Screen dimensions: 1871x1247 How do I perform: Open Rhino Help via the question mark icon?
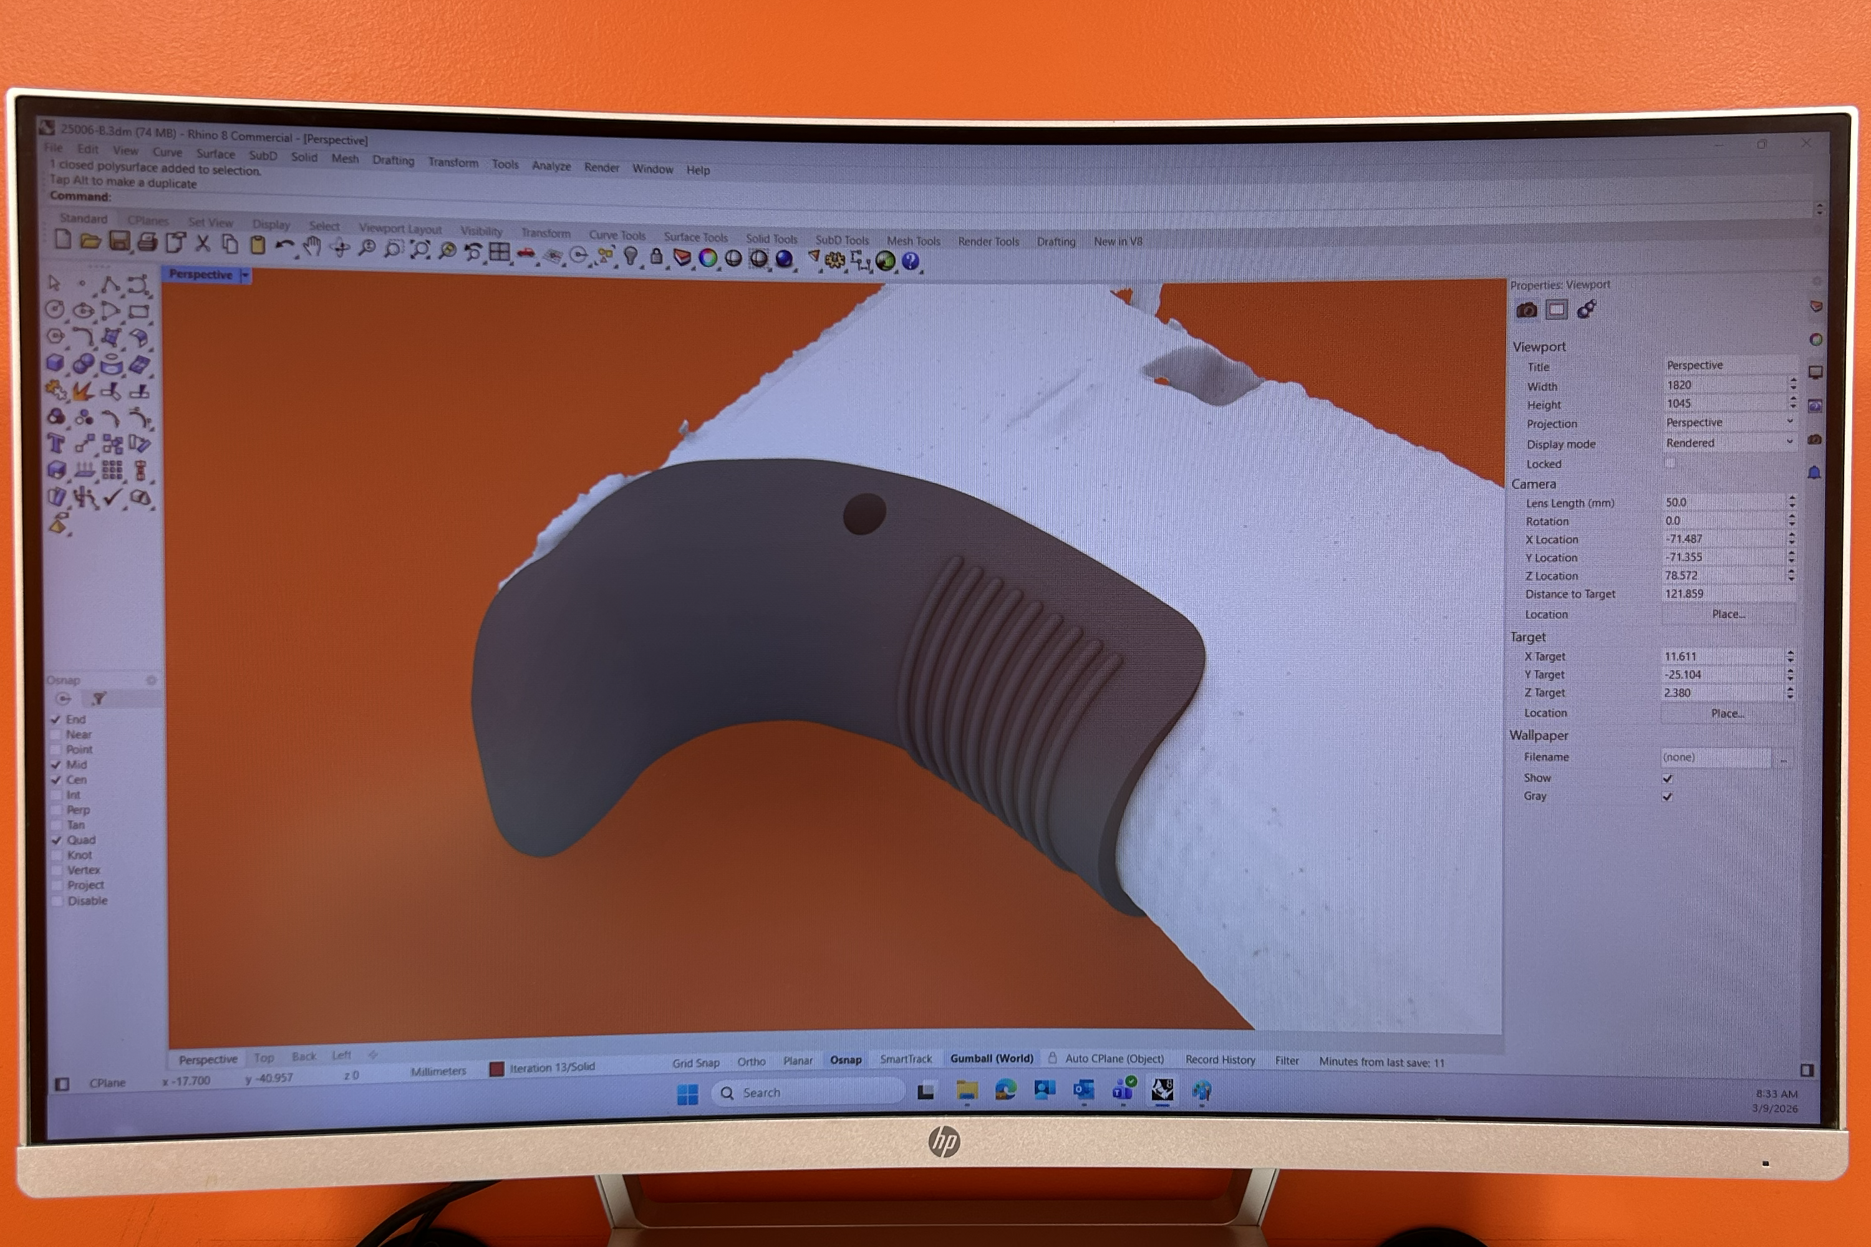tap(911, 261)
